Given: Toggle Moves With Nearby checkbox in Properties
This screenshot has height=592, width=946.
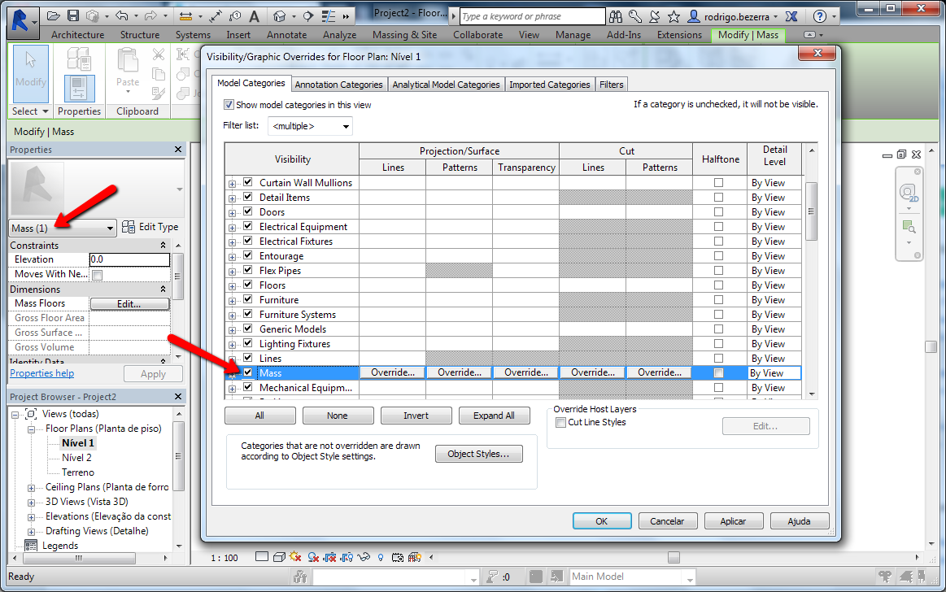Looking at the screenshot, I should 97,275.
